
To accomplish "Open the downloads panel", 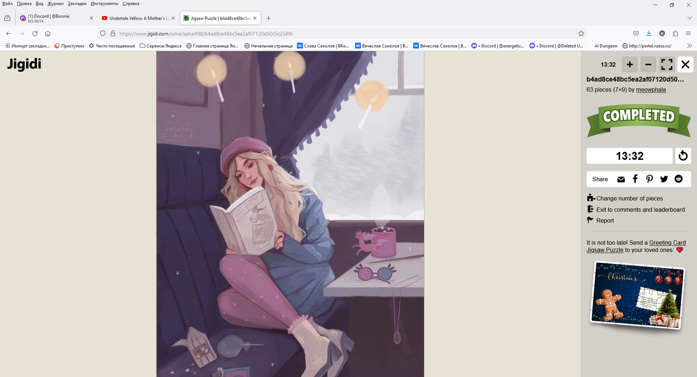I will 649,33.
